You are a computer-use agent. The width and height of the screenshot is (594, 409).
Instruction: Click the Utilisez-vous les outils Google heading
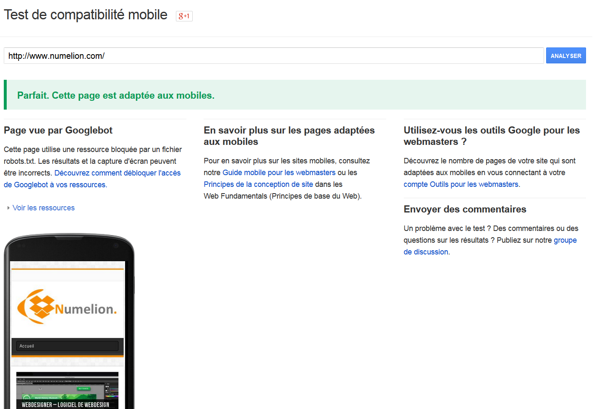coord(492,136)
